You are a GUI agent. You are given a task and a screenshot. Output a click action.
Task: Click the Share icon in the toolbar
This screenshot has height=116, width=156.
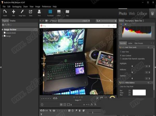pos(31,12)
